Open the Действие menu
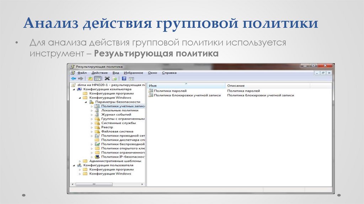364x204 pixels. click(x=100, y=73)
